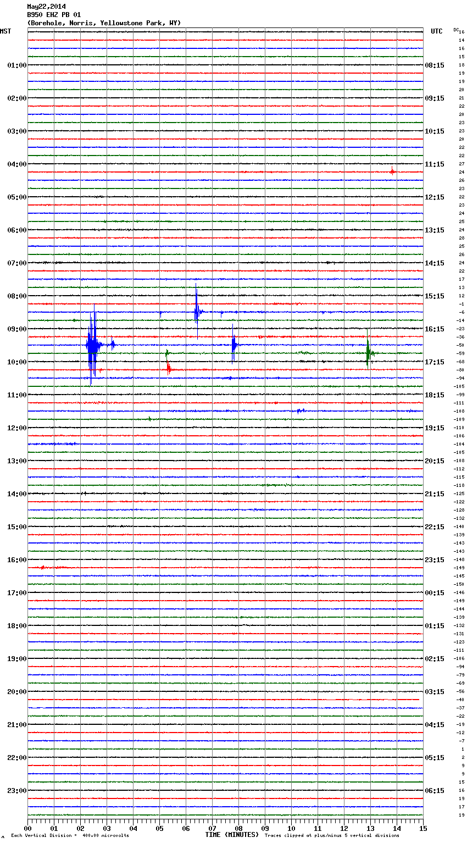Click the TIME (MINUTES) axis title
This screenshot has width=467, height=843.
[x=232, y=834]
